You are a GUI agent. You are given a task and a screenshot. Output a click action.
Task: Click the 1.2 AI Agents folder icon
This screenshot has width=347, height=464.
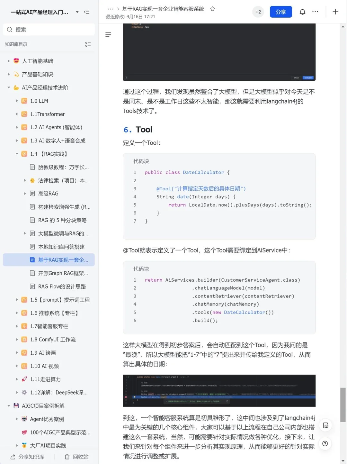tap(24, 127)
